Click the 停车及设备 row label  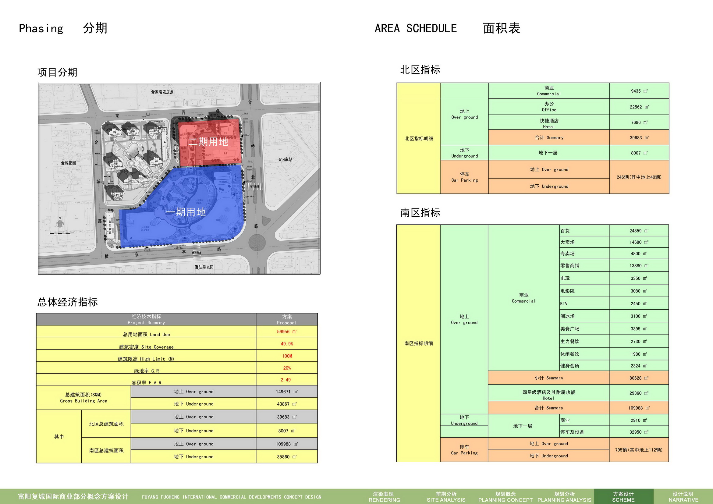572,432
